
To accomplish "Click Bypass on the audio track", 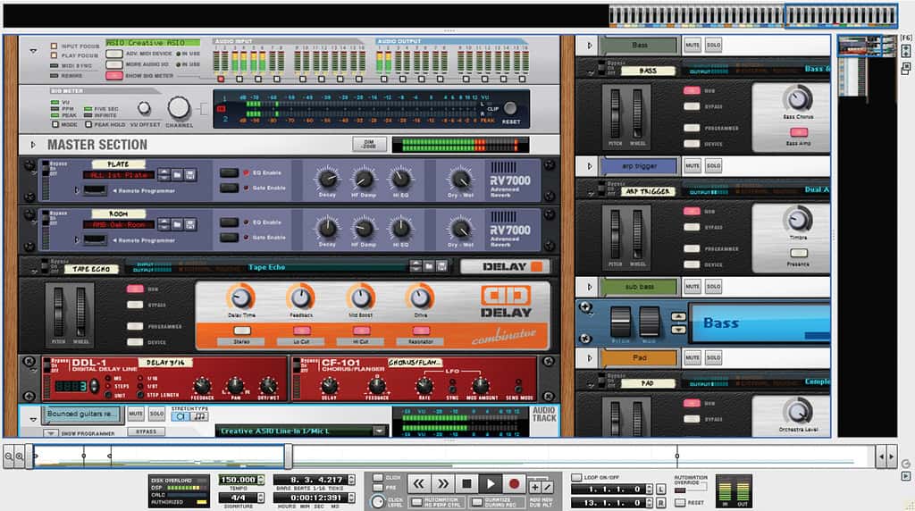I will coord(146,431).
